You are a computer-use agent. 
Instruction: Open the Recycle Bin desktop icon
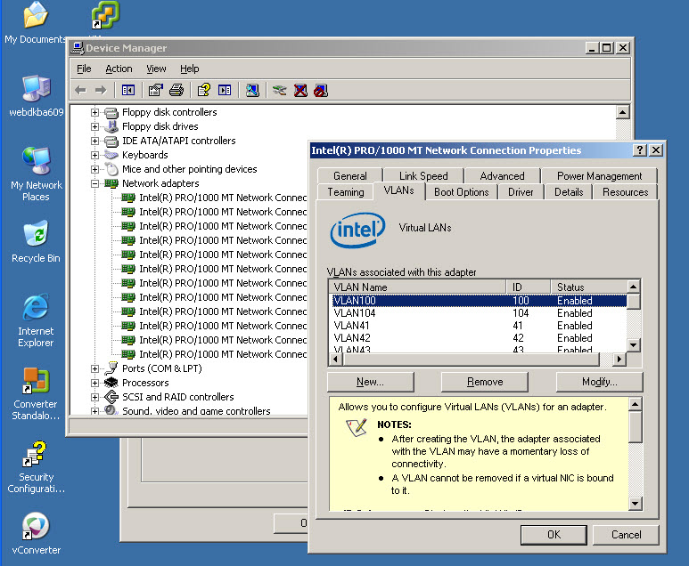click(36, 242)
